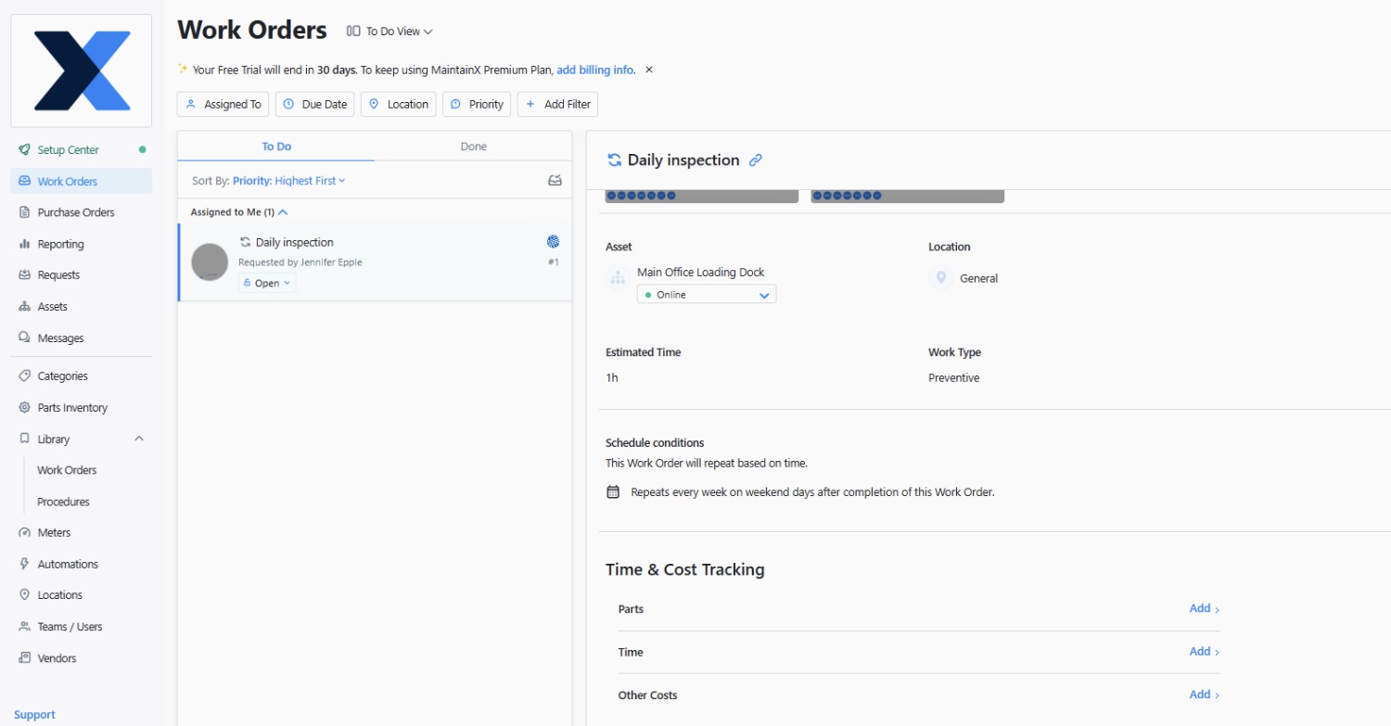Click the calendar icon under Schedule conditions

pyautogui.click(x=613, y=490)
